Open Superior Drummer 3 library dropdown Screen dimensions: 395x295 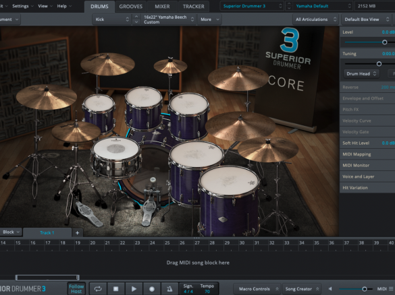coord(252,6)
